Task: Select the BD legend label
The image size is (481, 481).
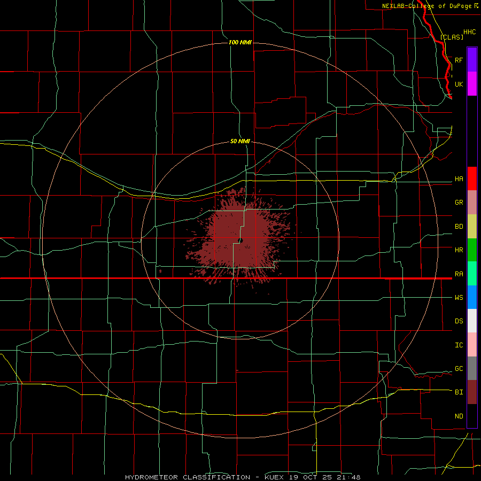Action: point(459,227)
